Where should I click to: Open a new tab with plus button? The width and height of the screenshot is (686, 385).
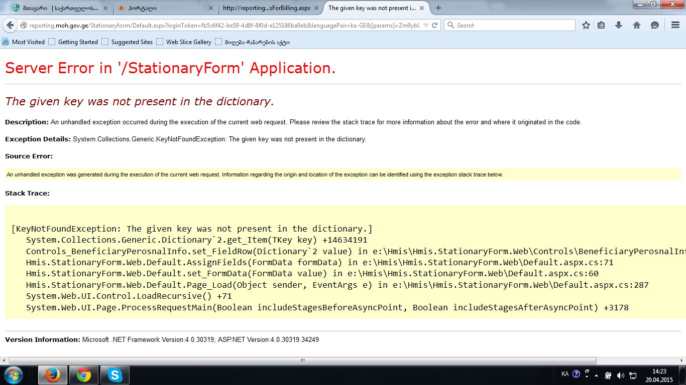(x=438, y=8)
